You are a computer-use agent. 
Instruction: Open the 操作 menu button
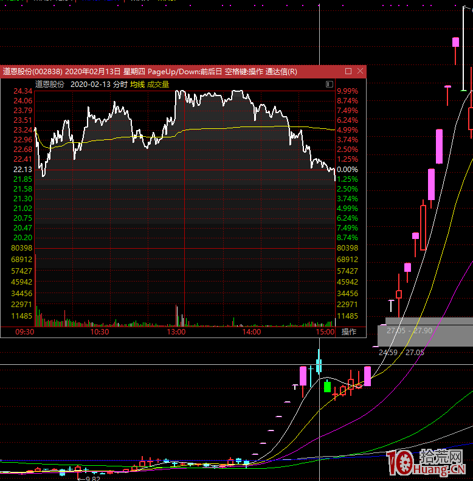pos(349,331)
